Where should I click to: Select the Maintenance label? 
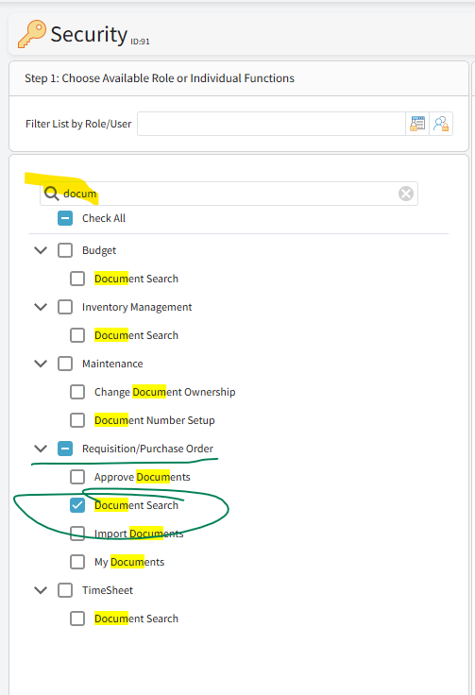coord(112,364)
